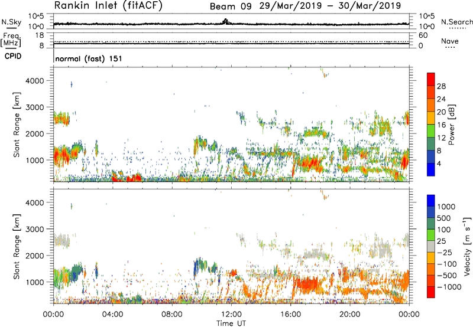
Task: Click the blue positive-velocity patch near 09:45 UT
Action: 197,268
